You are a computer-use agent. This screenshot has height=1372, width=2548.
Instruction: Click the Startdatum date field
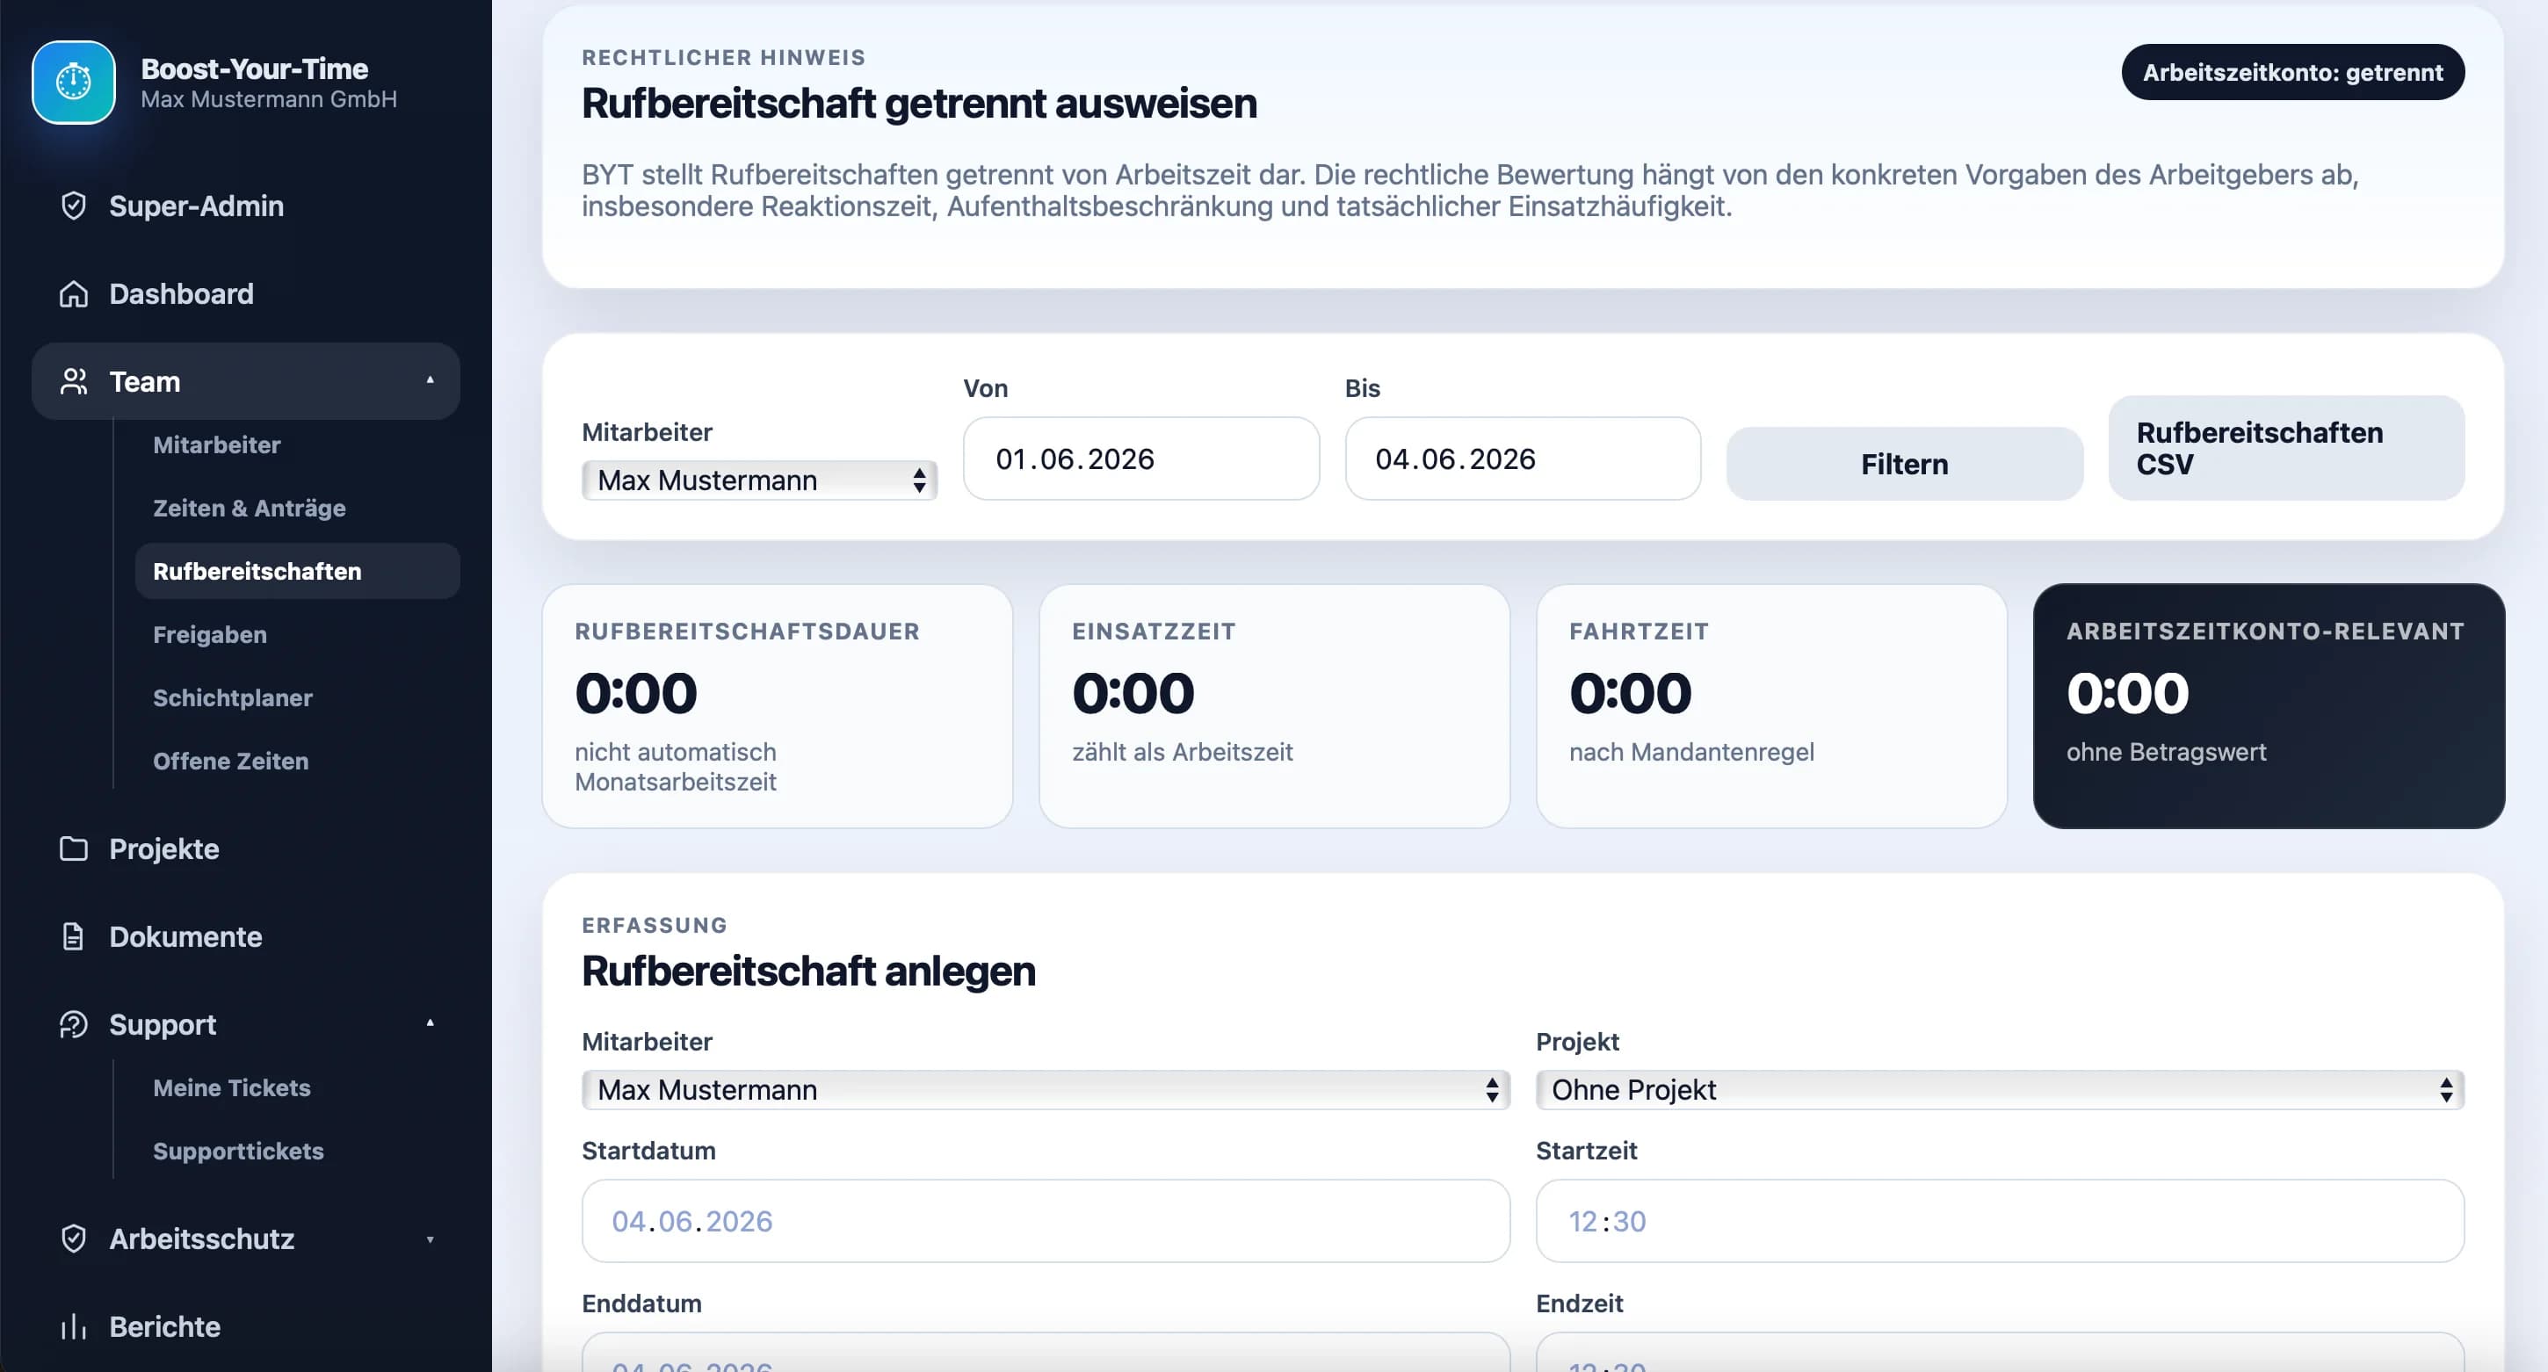[1046, 1222]
